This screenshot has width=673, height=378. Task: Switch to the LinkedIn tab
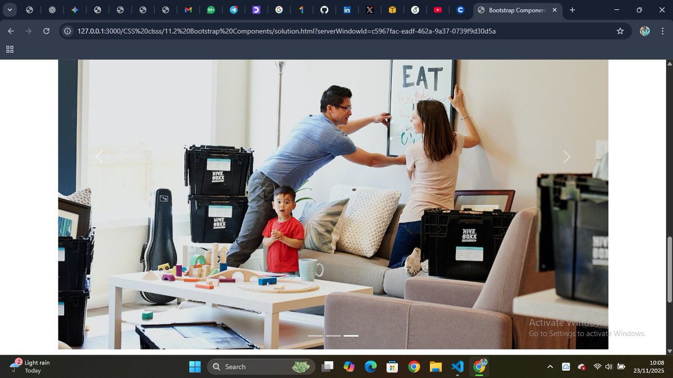tap(347, 10)
